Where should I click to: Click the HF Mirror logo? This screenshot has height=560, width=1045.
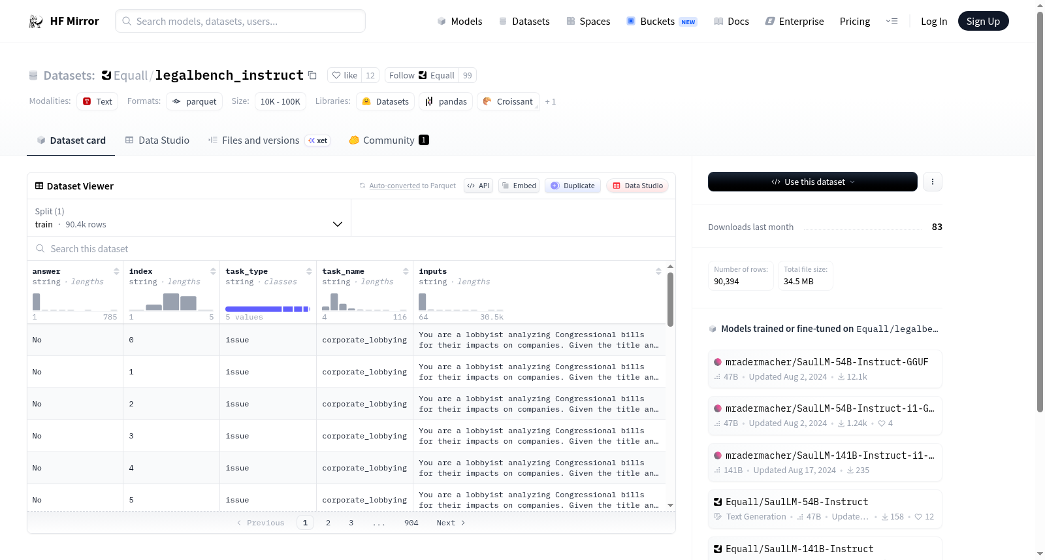(x=64, y=21)
